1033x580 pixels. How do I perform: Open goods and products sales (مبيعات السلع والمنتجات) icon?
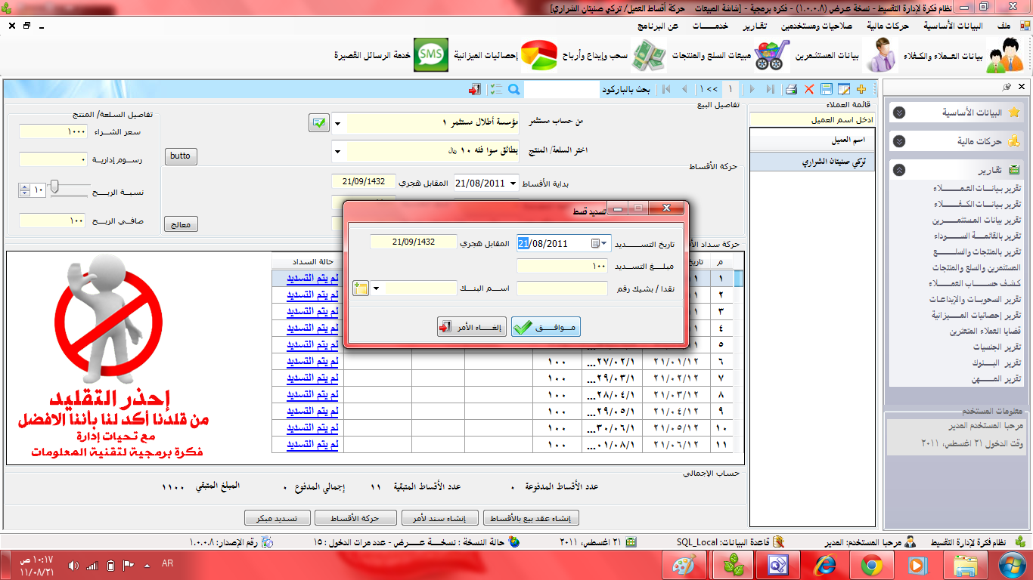(x=772, y=55)
